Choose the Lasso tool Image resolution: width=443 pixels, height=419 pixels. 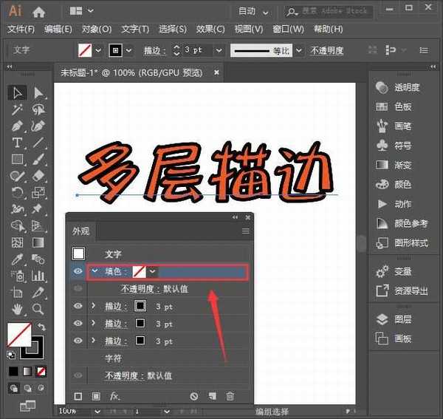[38, 109]
